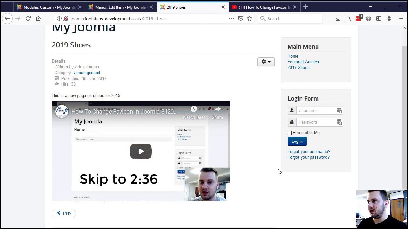Image resolution: width=408 pixels, height=229 pixels.
Task: Click Forgot your password link
Action: tap(309, 157)
